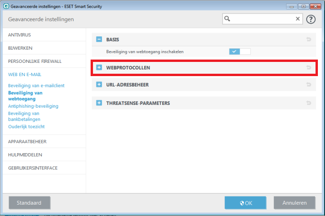The image size is (325, 216).
Task: Go to Beveiliging van bankbetalingen
Action: point(24,116)
